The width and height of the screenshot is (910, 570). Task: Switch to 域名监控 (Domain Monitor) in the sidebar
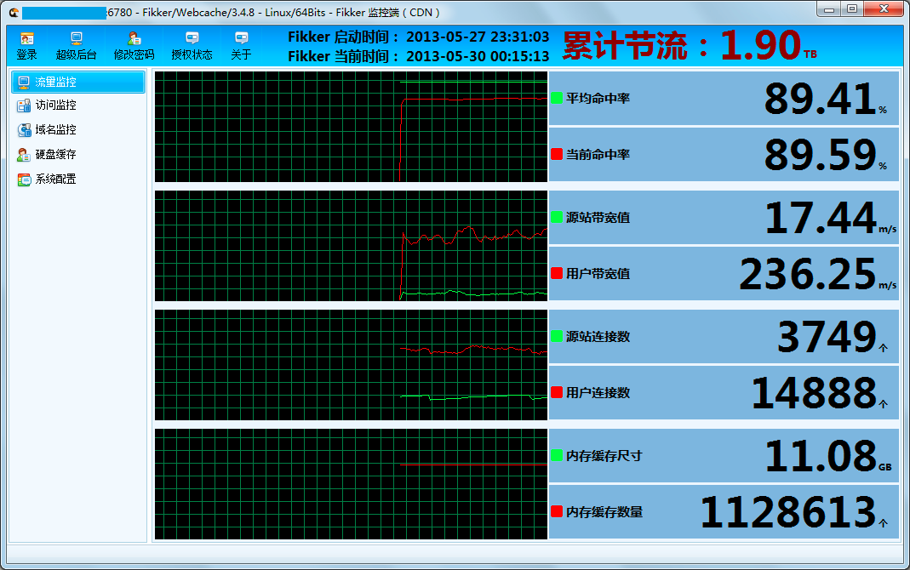pyautogui.click(x=55, y=130)
